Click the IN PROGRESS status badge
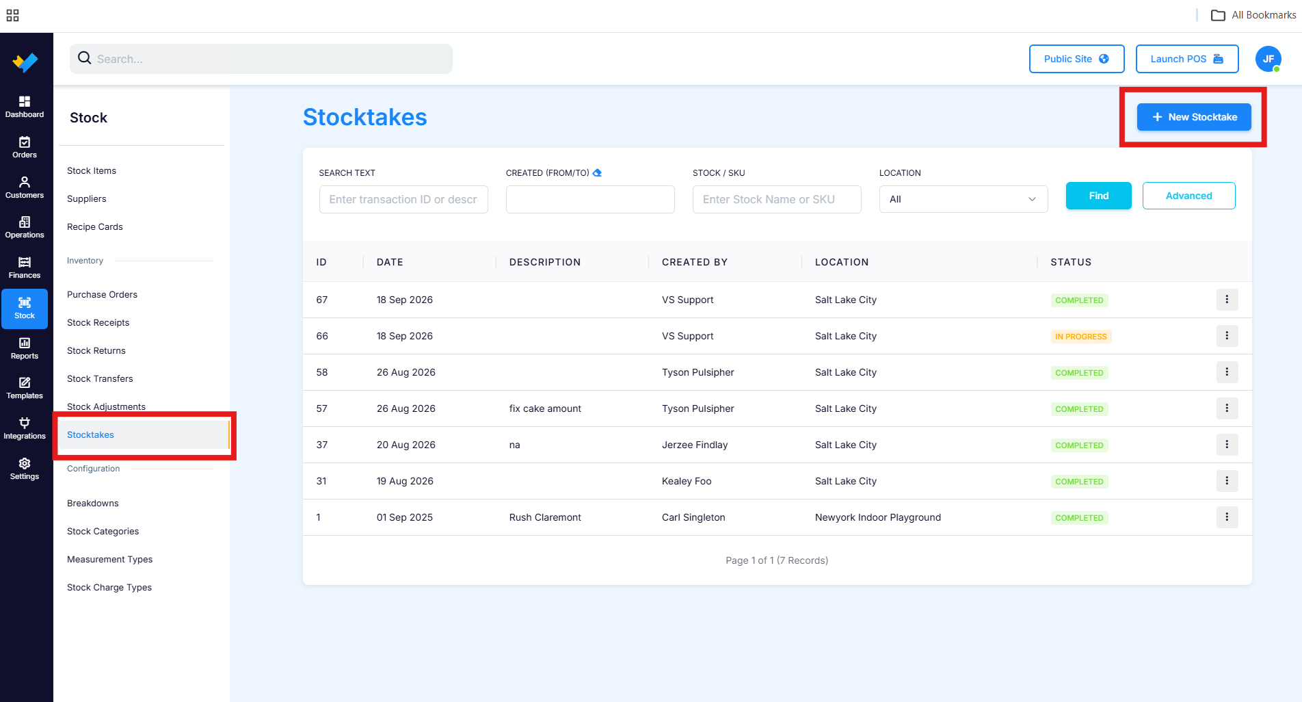 [1080, 337]
